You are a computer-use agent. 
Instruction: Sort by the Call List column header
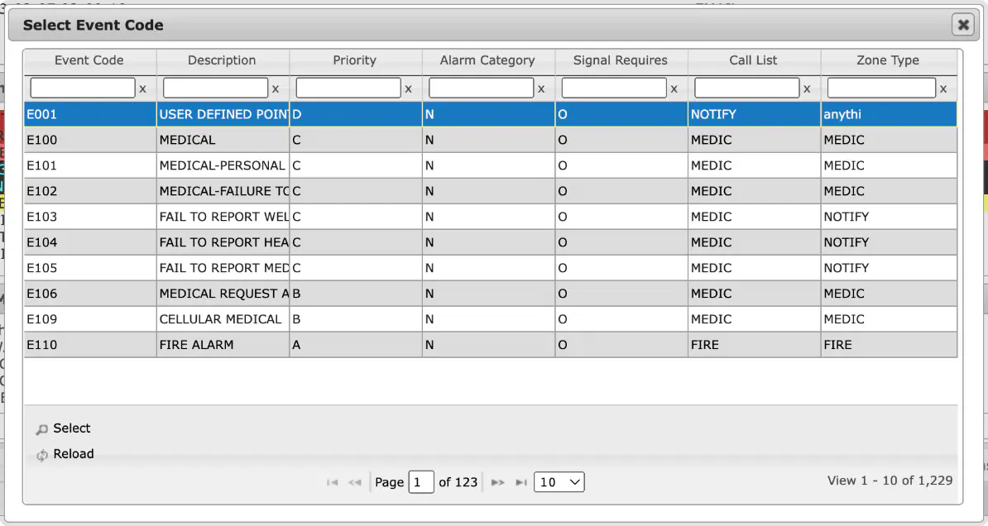click(754, 60)
